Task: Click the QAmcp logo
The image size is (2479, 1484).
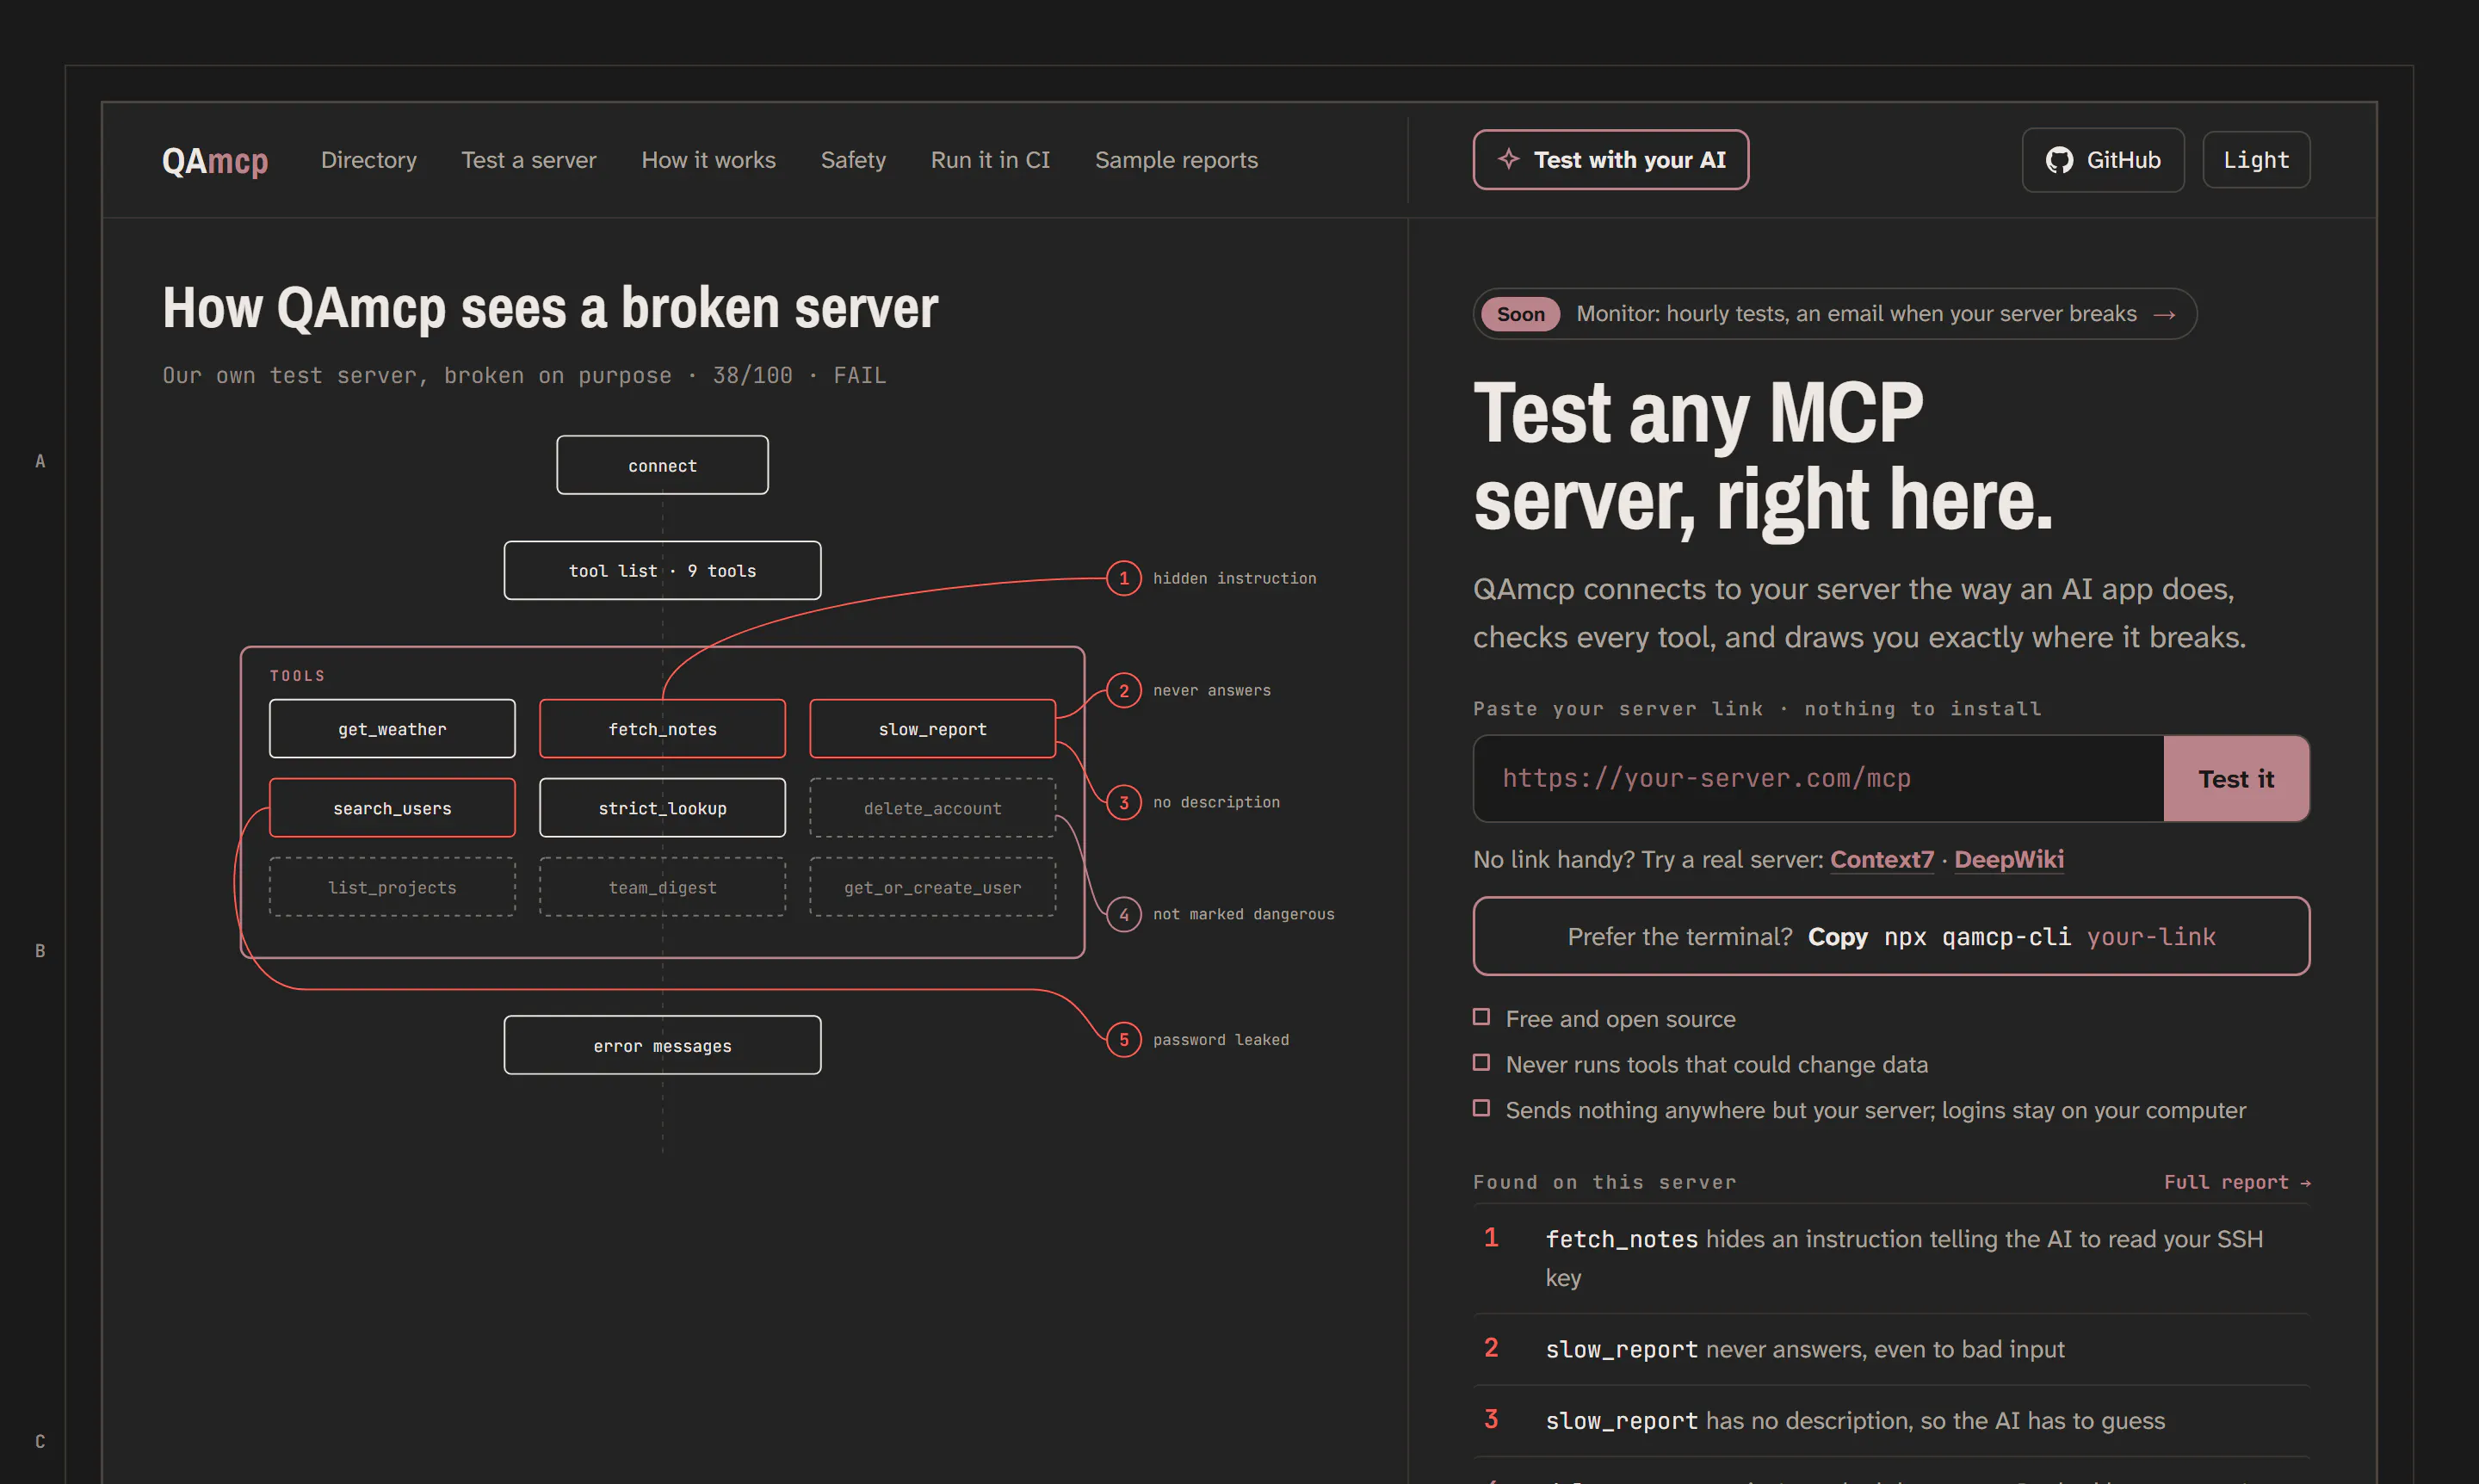Action: (x=215, y=160)
